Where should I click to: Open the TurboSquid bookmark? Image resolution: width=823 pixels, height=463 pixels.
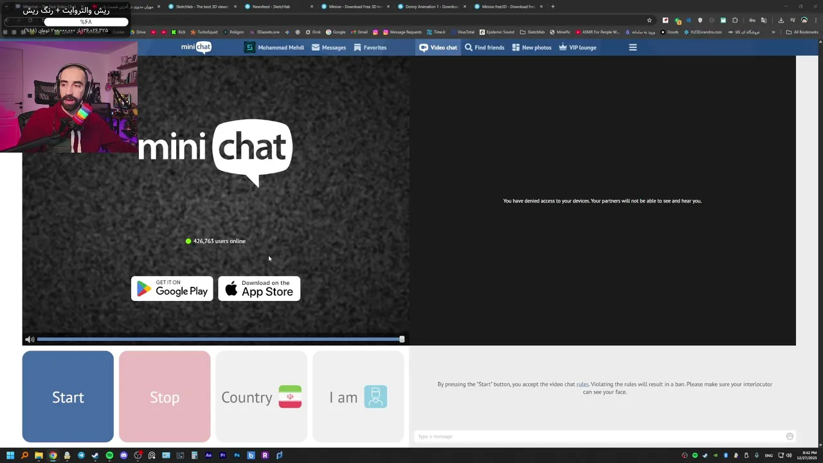(204, 32)
